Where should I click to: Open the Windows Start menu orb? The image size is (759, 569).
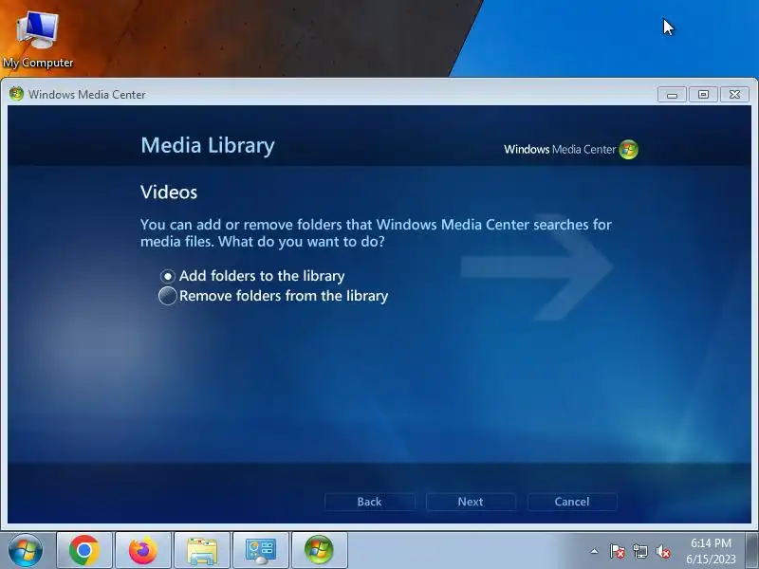[25, 550]
